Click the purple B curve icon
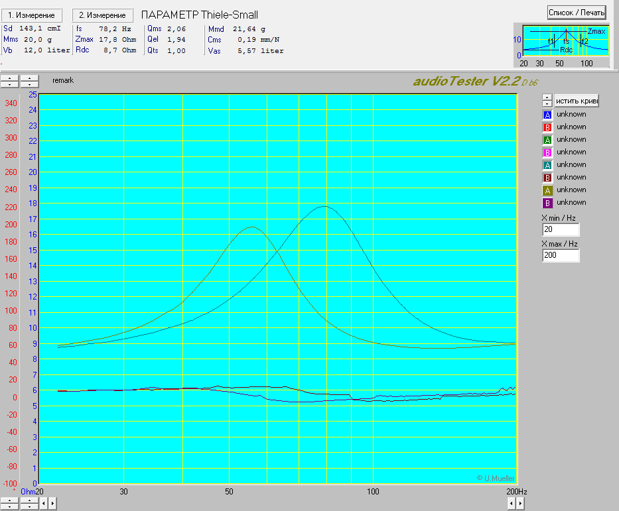619x511 pixels. (x=547, y=203)
